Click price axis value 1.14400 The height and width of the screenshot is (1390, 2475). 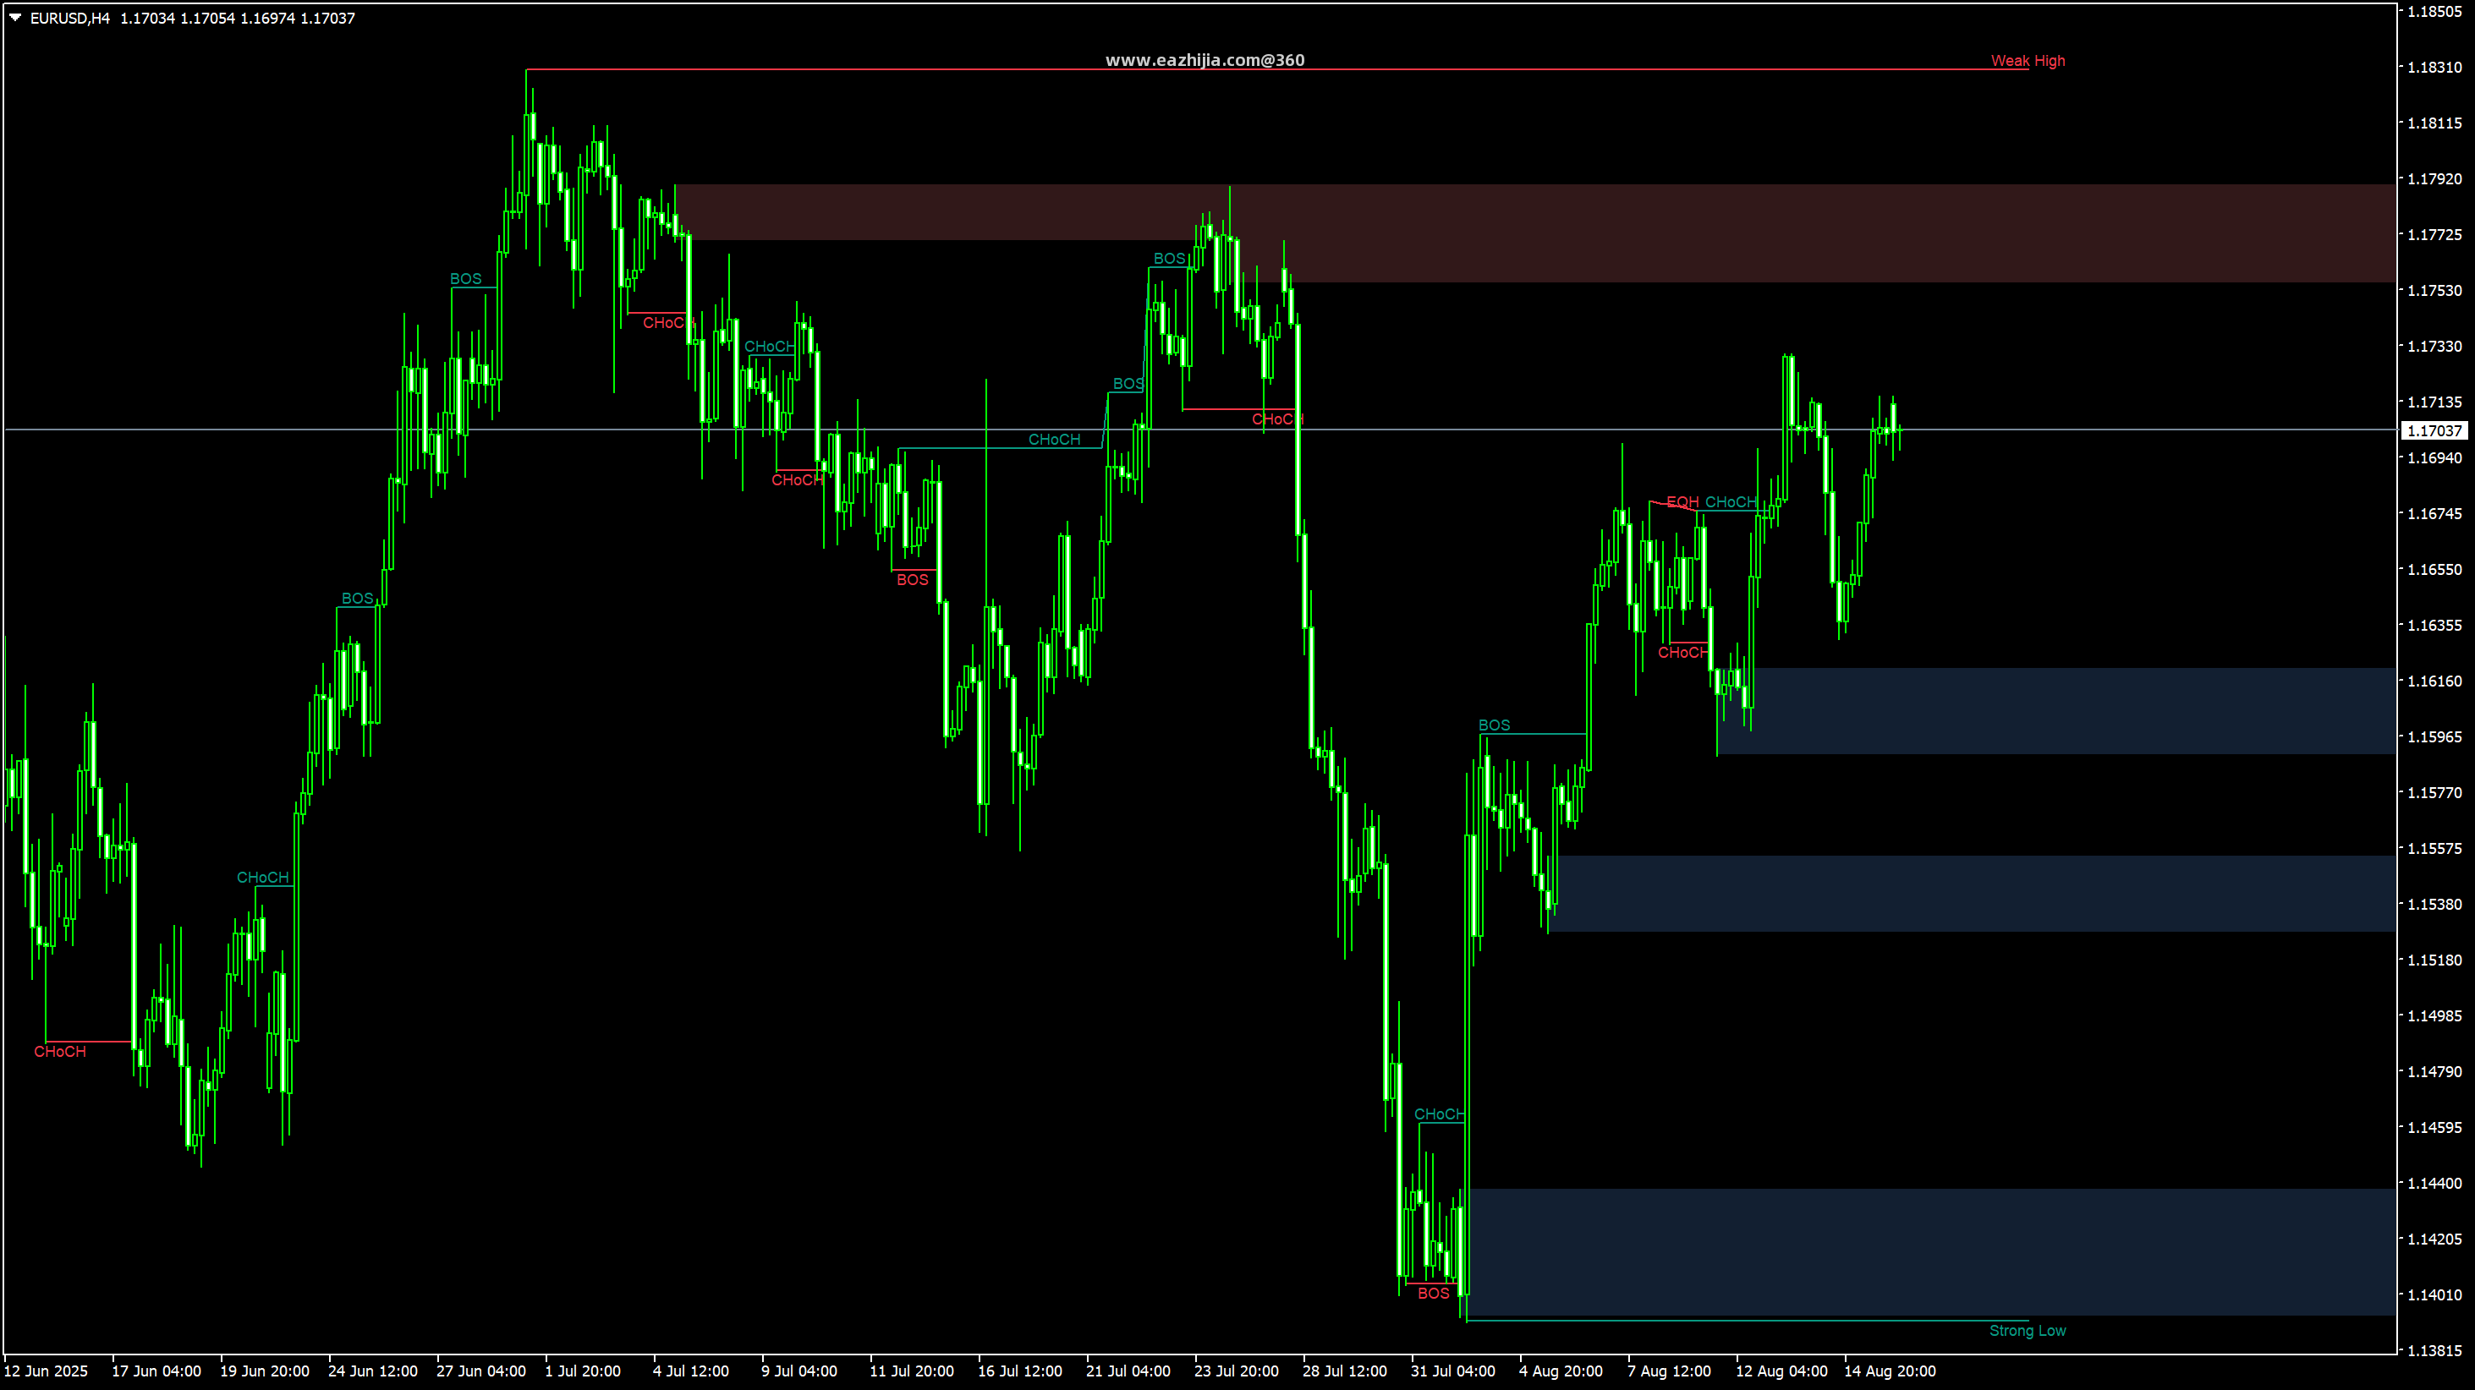click(x=2434, y=1184)
